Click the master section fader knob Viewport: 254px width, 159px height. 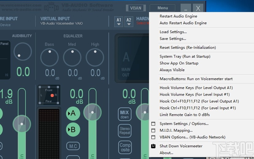143,112
